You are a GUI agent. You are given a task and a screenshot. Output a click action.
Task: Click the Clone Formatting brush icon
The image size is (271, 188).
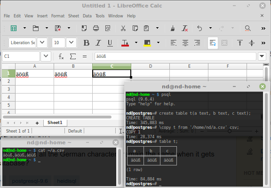point(173,28)
